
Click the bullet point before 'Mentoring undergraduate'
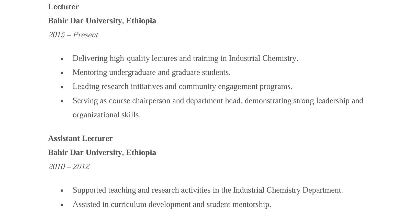point(62,73)
